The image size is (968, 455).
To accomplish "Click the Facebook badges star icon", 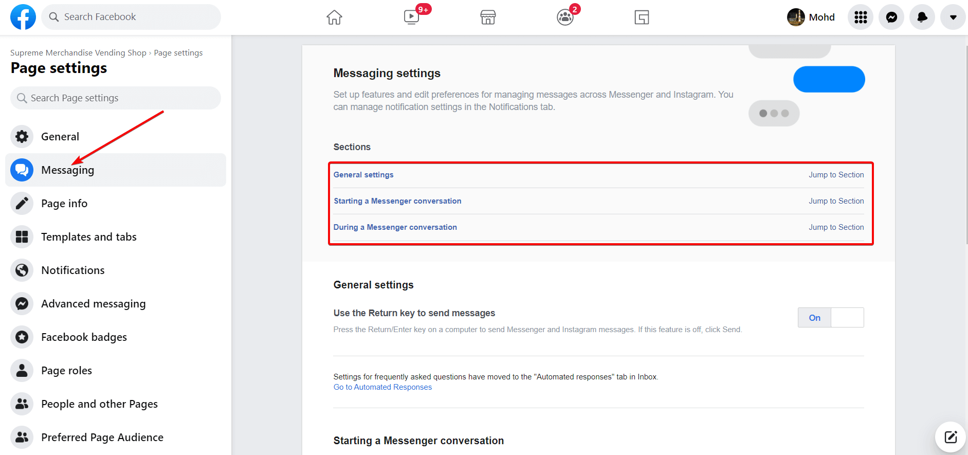I will (x=22, y=337).
